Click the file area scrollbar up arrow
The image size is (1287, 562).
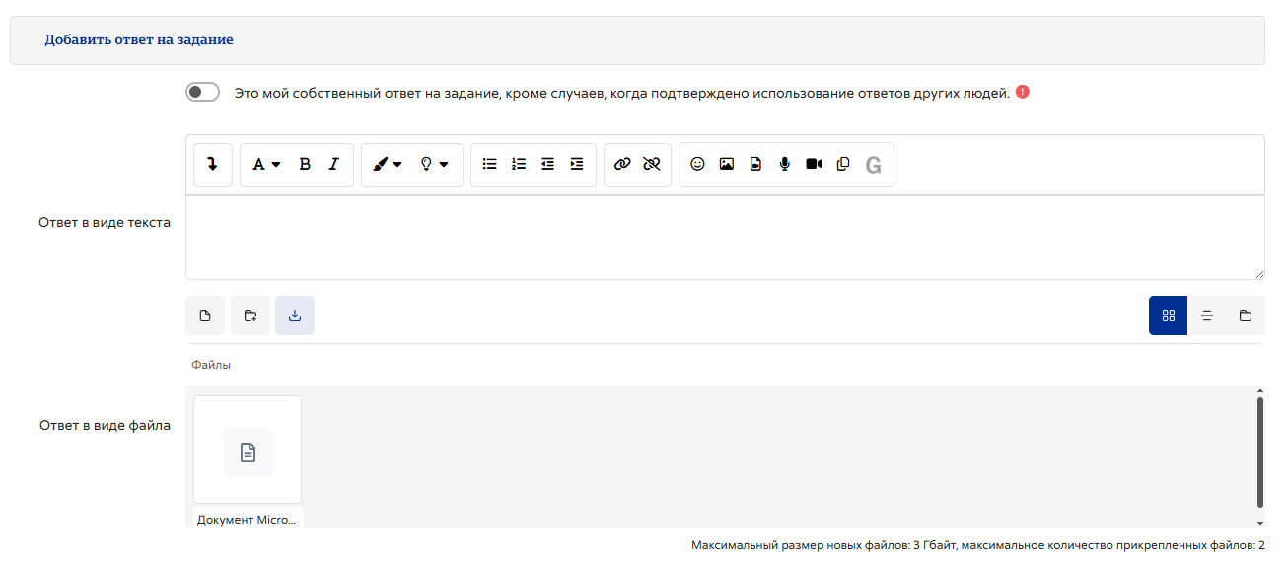(1259, 392)
